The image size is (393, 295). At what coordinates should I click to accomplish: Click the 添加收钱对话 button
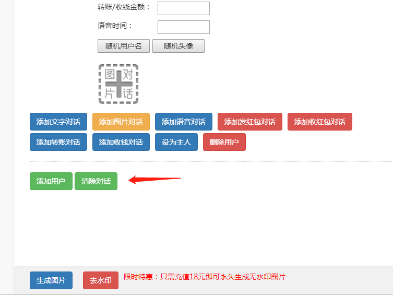coord(121,142)
